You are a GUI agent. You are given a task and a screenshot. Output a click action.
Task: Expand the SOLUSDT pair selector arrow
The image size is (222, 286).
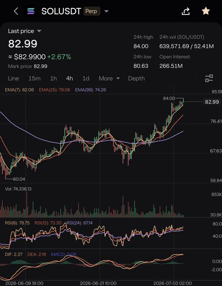click(106, 11)
